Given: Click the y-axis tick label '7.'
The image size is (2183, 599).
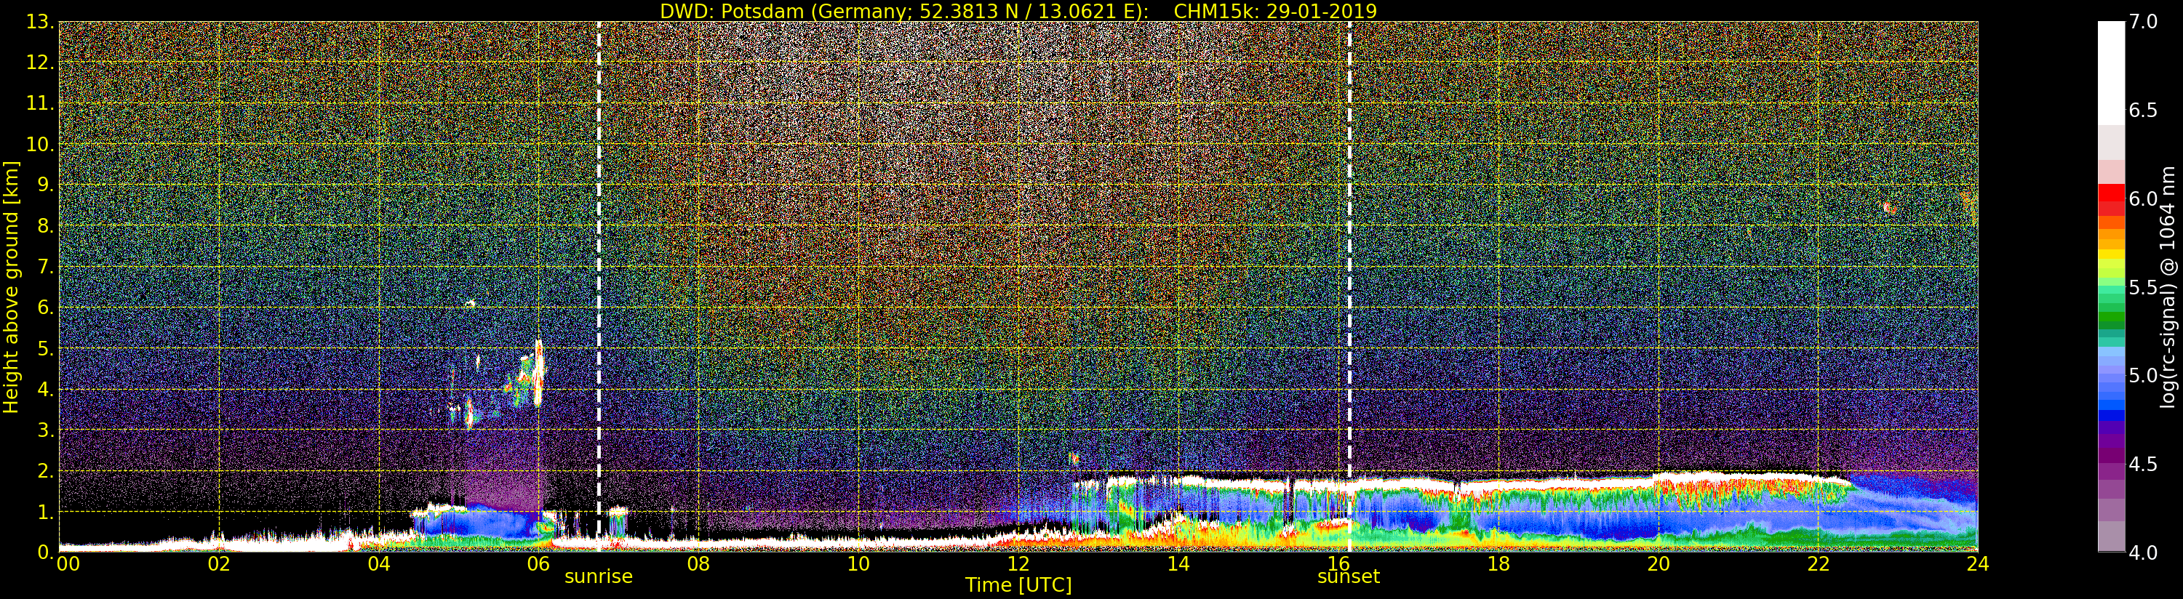Looking at the screenshot, I should [x=45, y=267].
